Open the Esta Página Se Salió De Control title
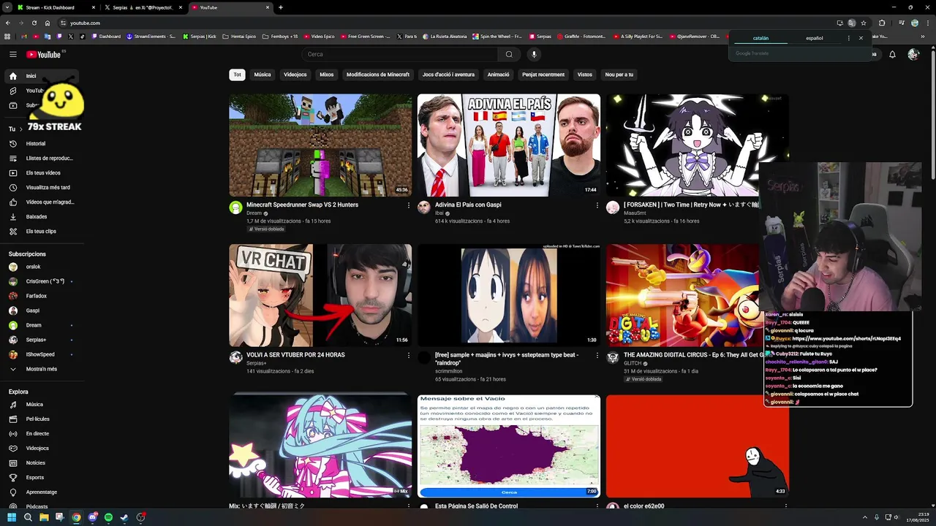 coord(476,506)
